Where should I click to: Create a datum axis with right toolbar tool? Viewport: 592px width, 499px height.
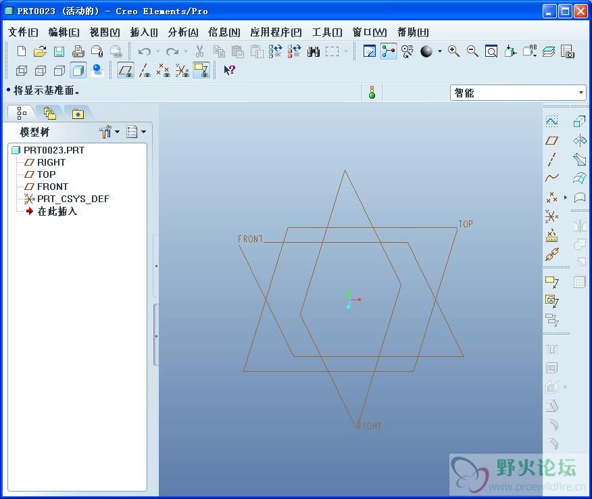[551, 160]
